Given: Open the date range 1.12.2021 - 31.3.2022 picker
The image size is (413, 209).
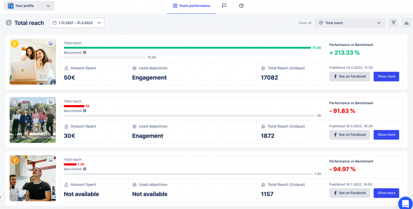Looking at the screenshot, I should coord(77,23).
